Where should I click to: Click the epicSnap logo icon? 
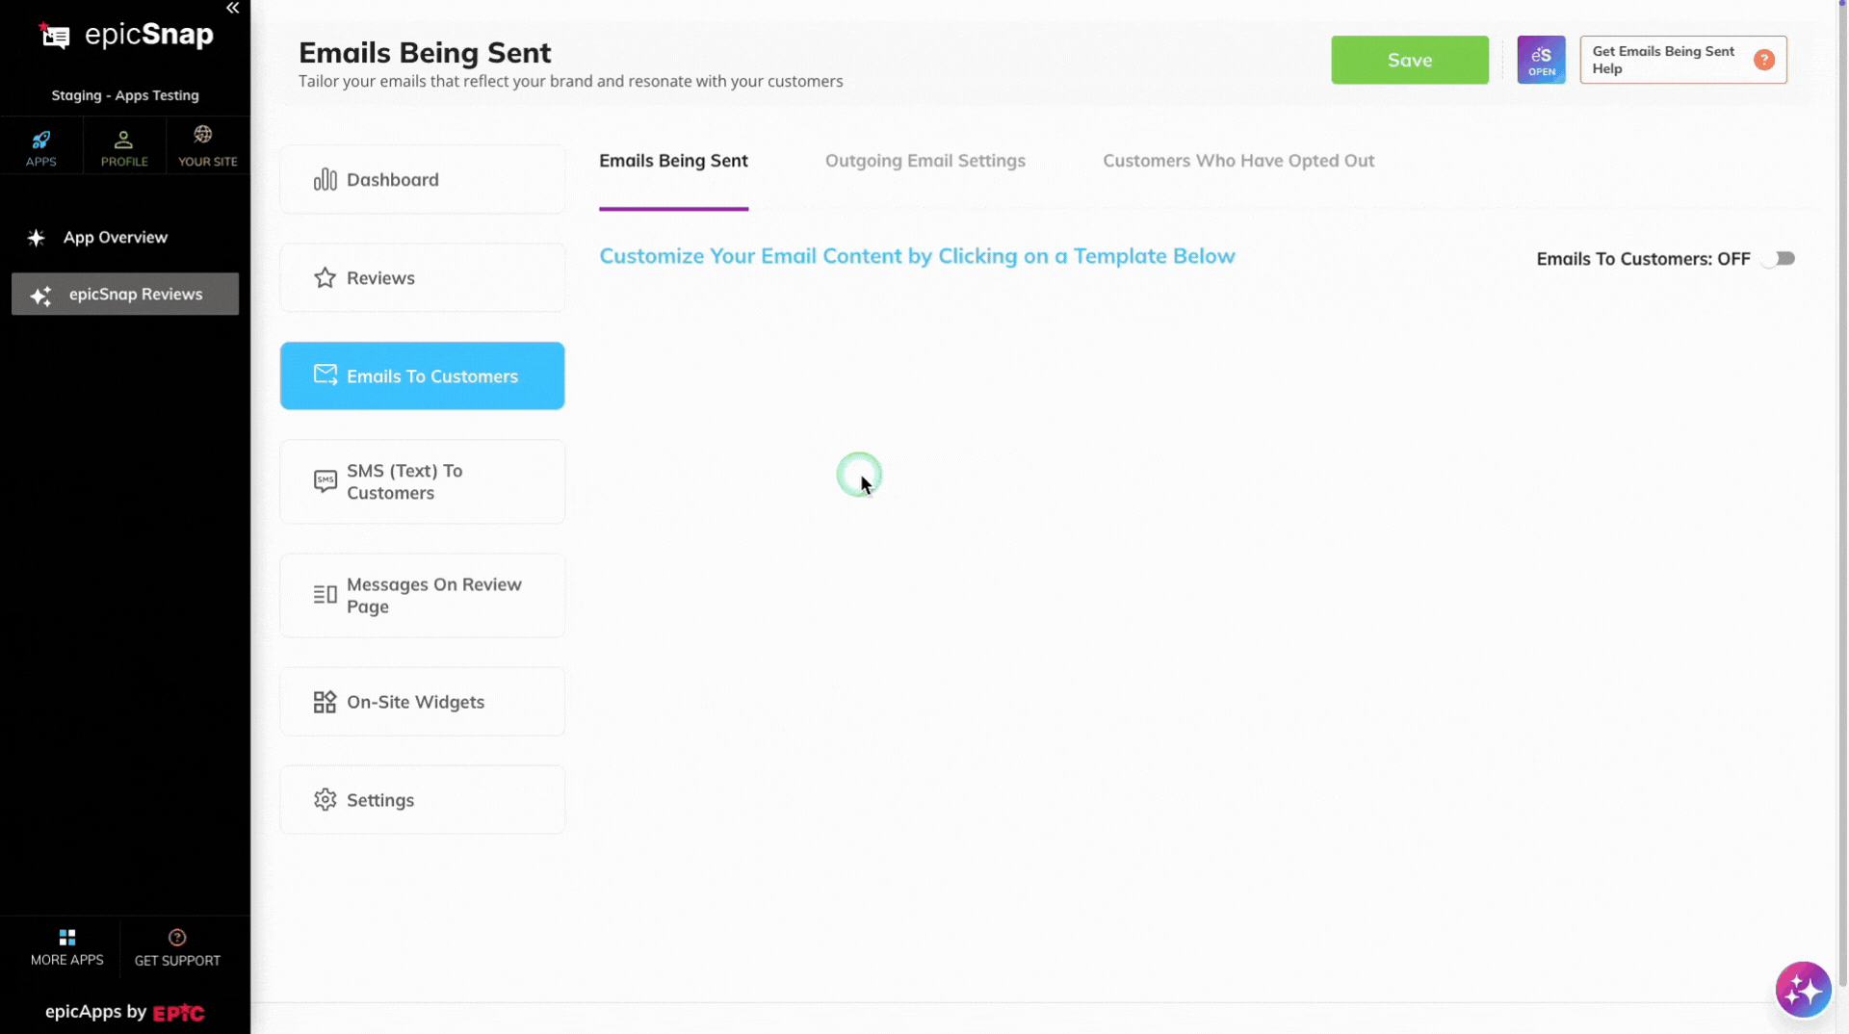pos(55,36)
